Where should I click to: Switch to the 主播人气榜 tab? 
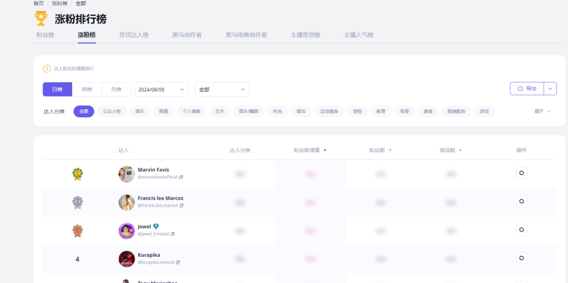359,35
